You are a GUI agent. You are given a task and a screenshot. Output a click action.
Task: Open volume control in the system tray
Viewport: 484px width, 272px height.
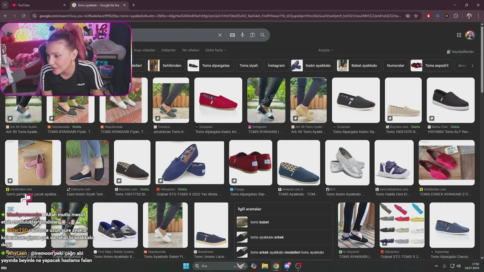click(x=459, y=266)
